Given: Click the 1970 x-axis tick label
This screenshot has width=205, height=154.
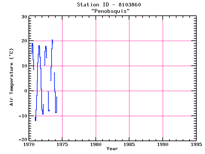Looking at the screenshot, I should (x=29, y=145).
